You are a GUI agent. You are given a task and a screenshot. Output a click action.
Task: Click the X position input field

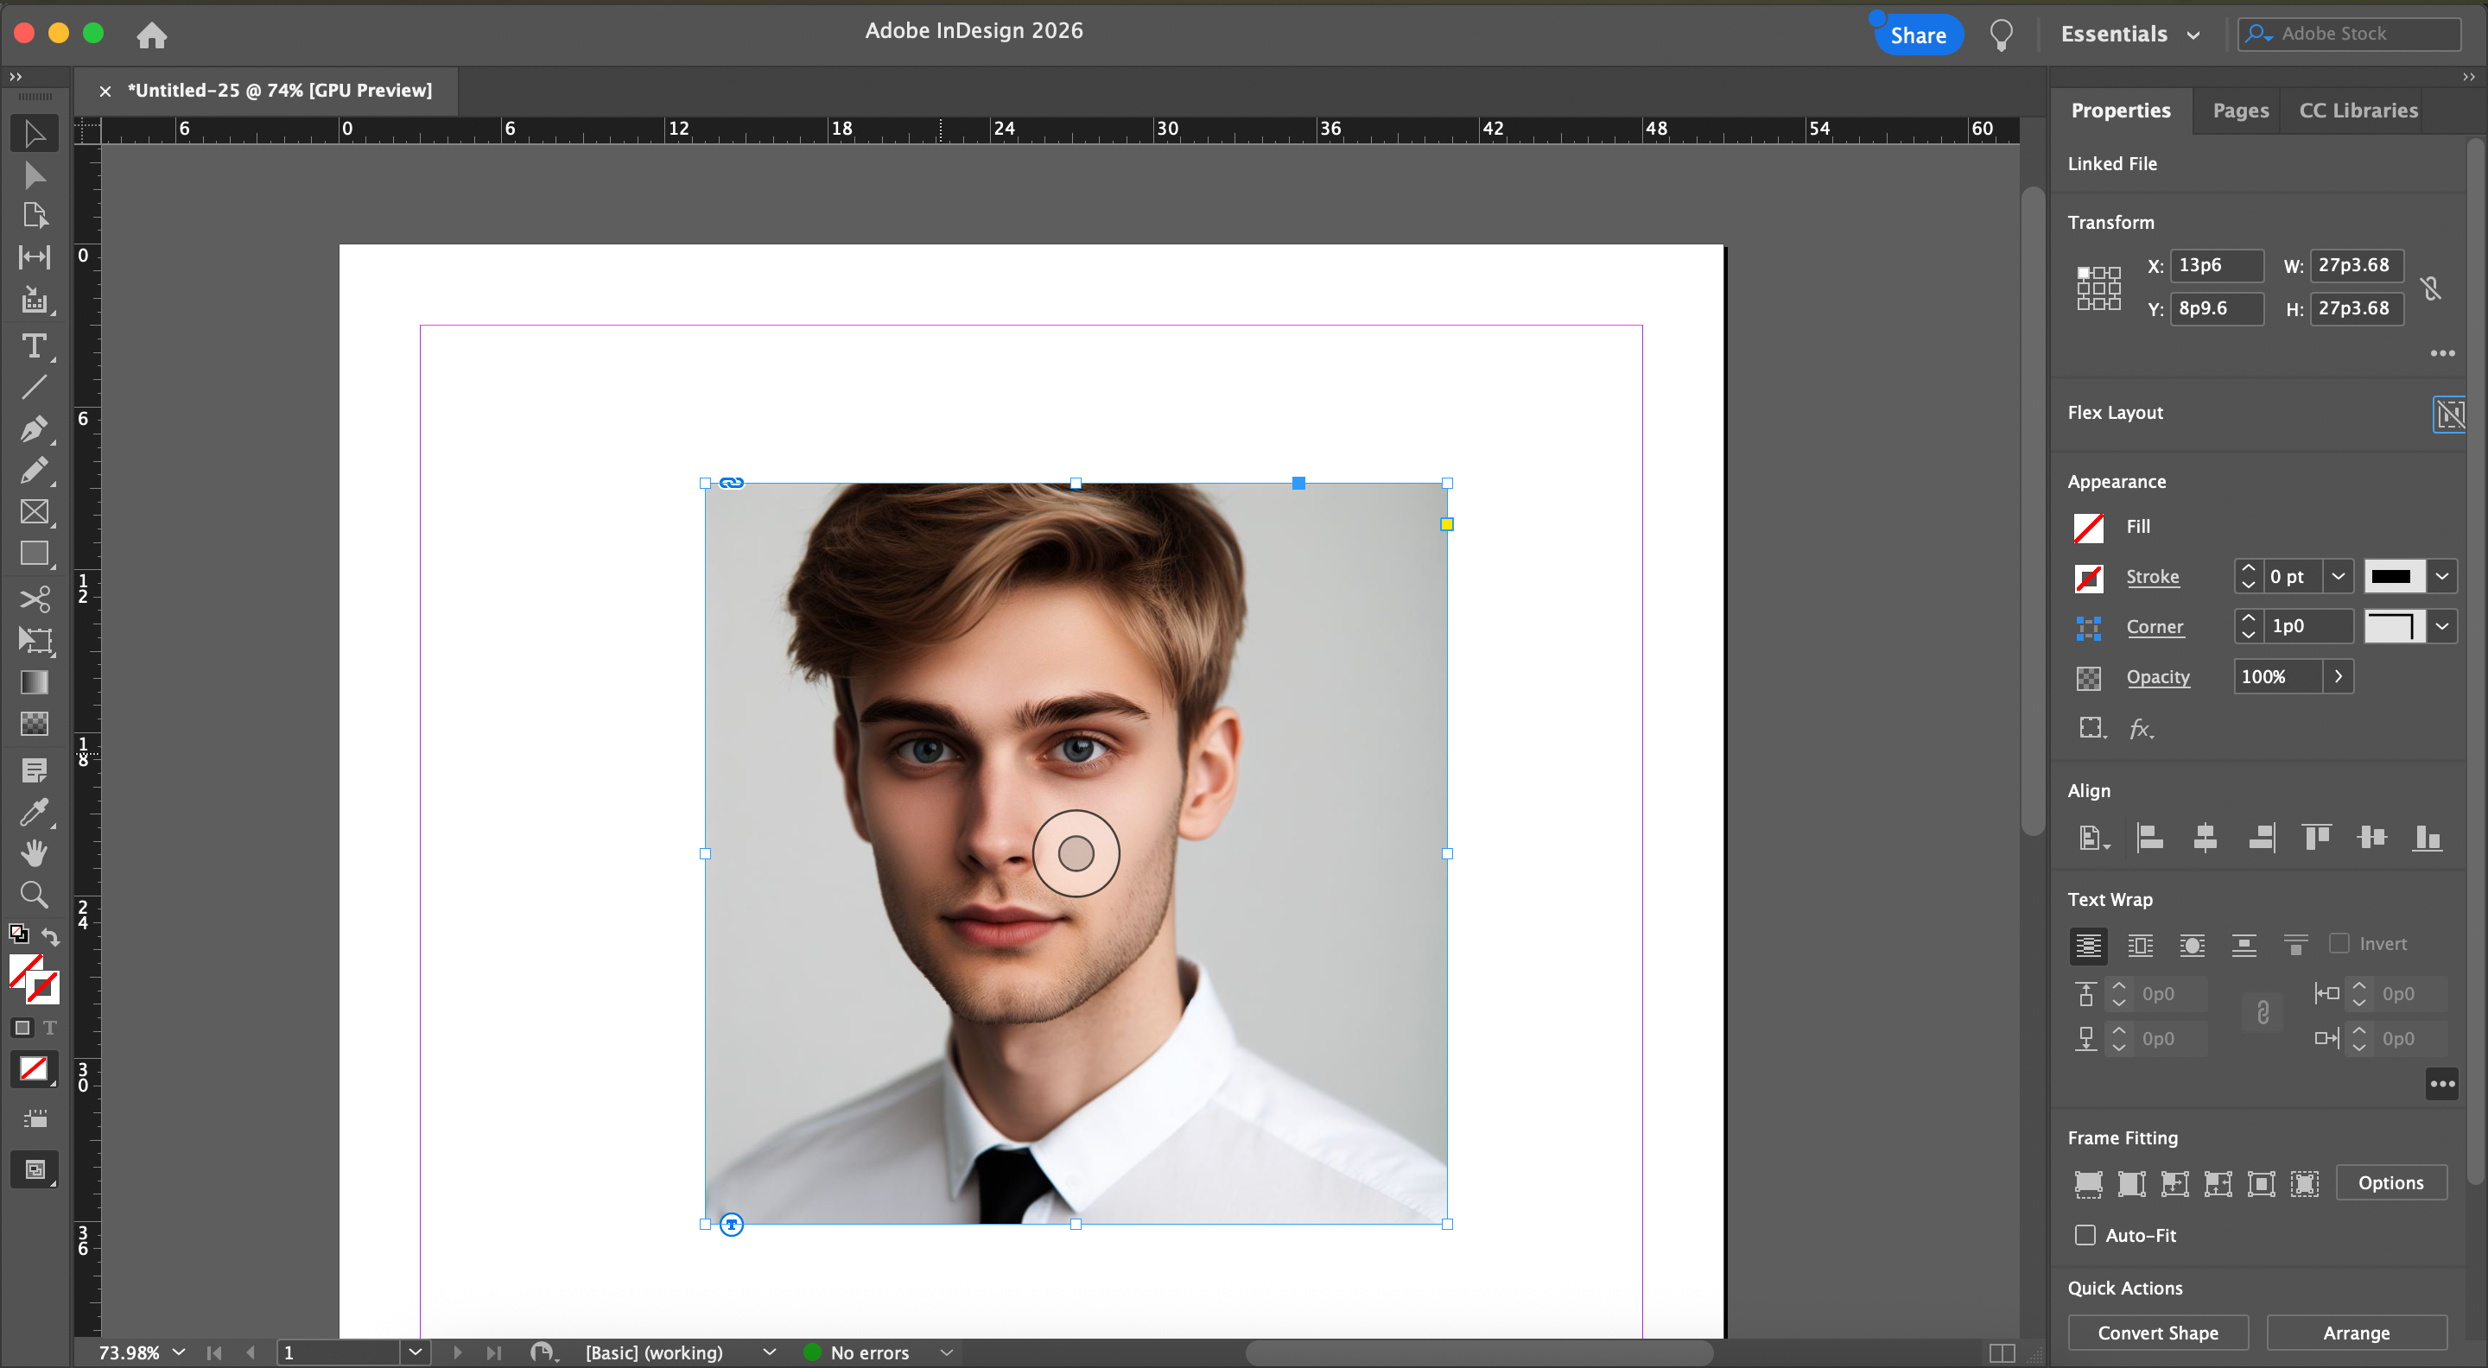pyautogui.click(x=2216, y=265)
